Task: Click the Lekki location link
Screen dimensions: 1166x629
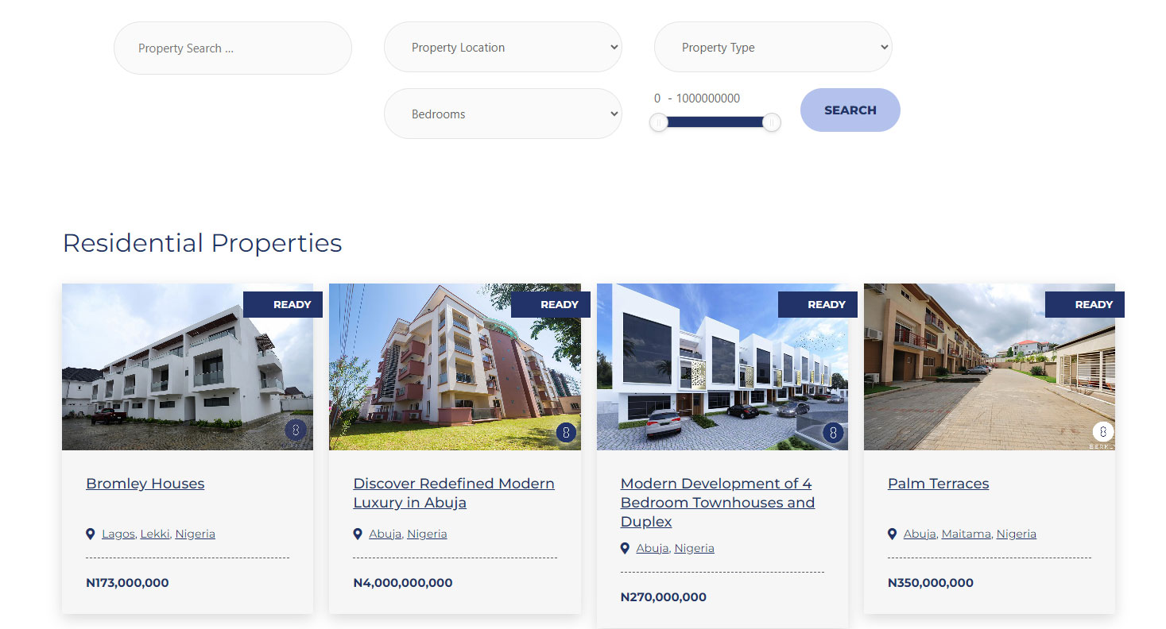Action: point(155,534)
